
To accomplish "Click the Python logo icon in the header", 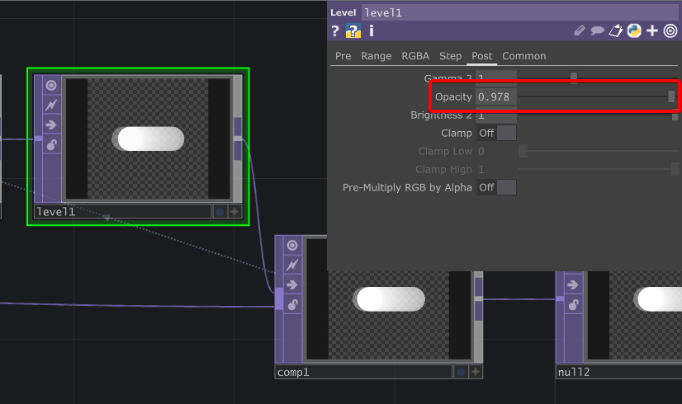I will 634,31.
